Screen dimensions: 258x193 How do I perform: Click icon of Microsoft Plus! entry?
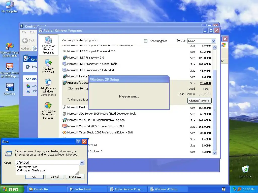[x=64, y=107]
